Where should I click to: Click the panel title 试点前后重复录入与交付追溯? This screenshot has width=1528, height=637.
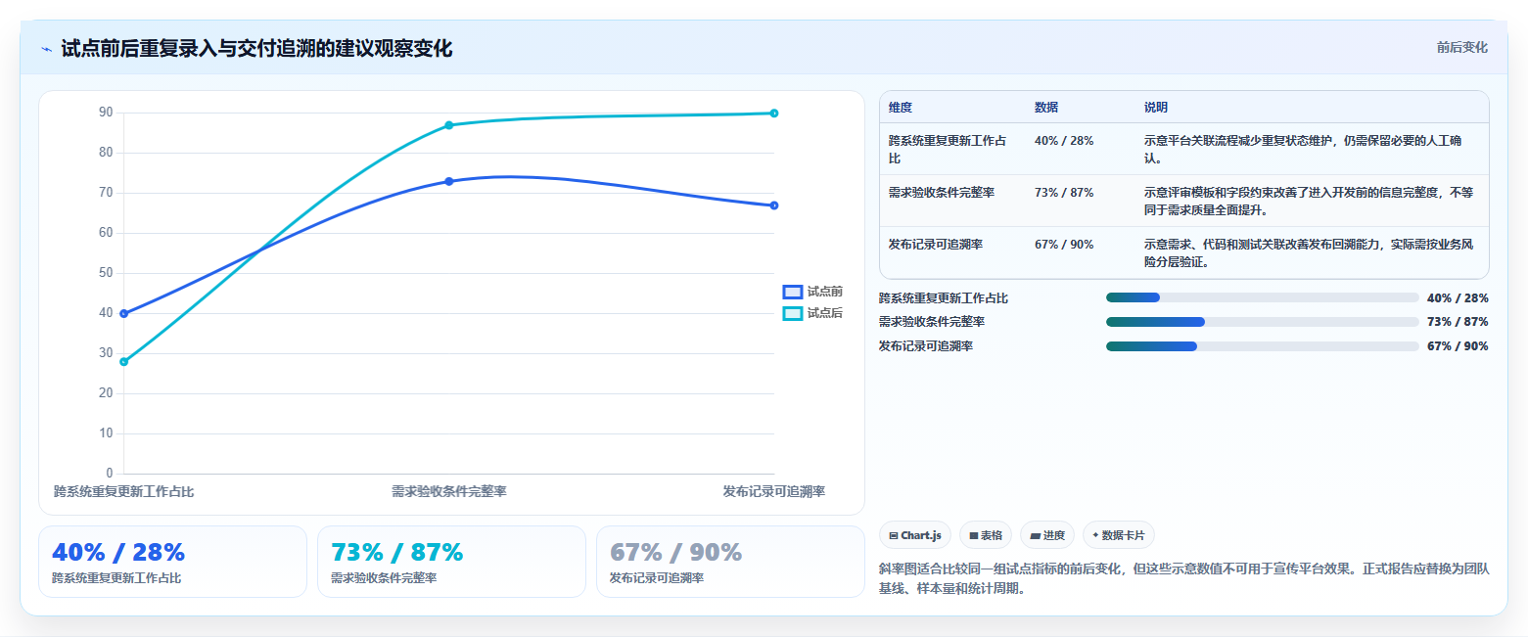[x=256, y=49]
